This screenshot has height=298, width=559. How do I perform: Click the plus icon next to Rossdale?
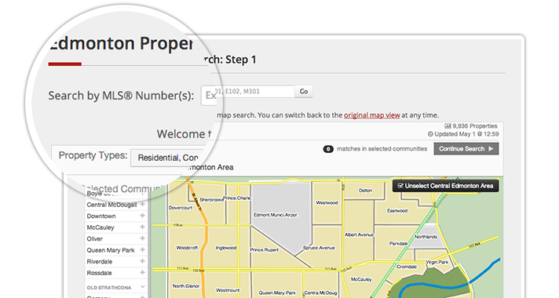[142, 273]
